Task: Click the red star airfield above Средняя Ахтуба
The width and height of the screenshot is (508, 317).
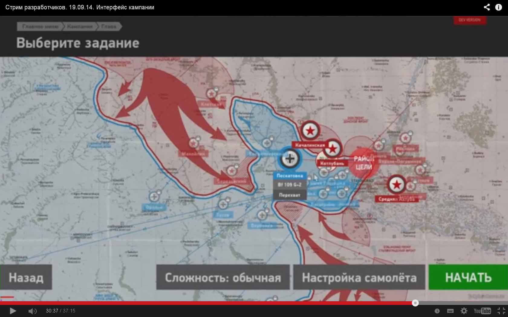Action: pos(397,184)
